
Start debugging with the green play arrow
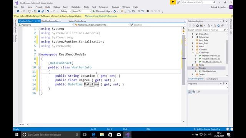pos(94,11)
